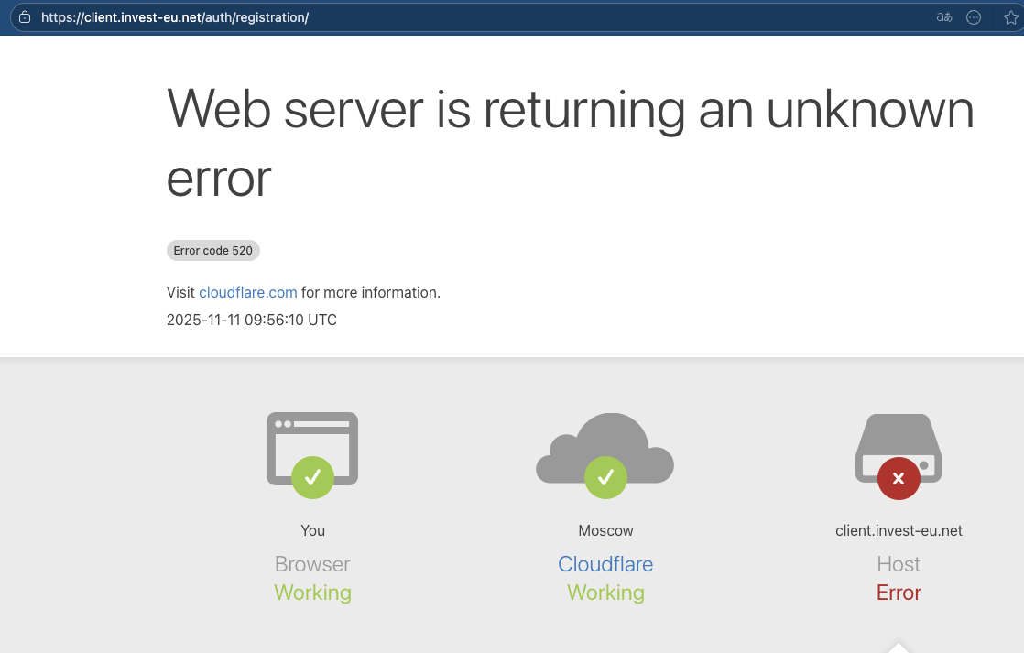Image resolution: width=1024 pixels, height=653 pixels.
Task: Click the red Error status text
Action: pyautogui.click(x=899, y=593)
